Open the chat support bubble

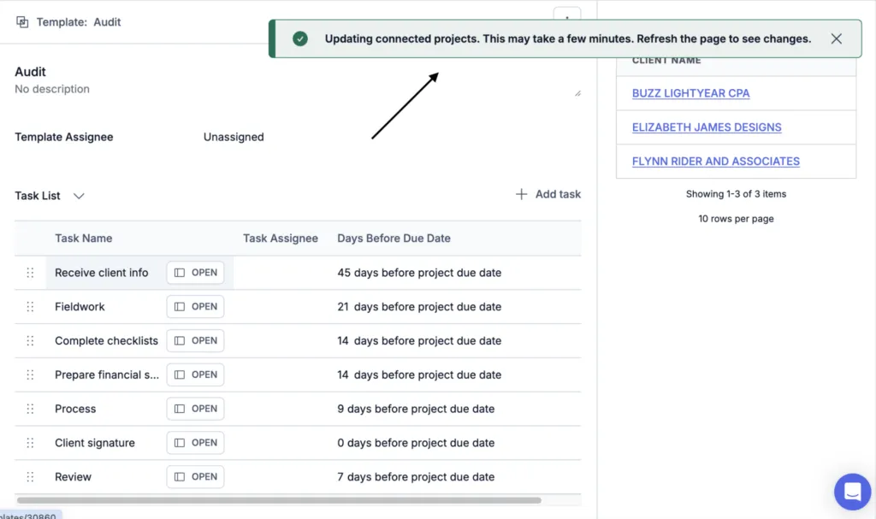tap(852, 492)
